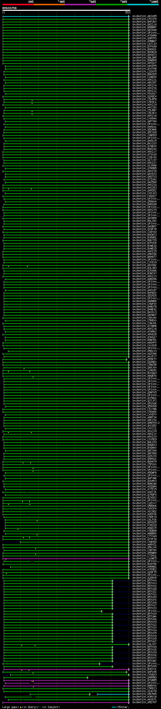Select hit label UniRef100_B6KSE5
This screenshot has width=161, height=709.
coord(144,74)
